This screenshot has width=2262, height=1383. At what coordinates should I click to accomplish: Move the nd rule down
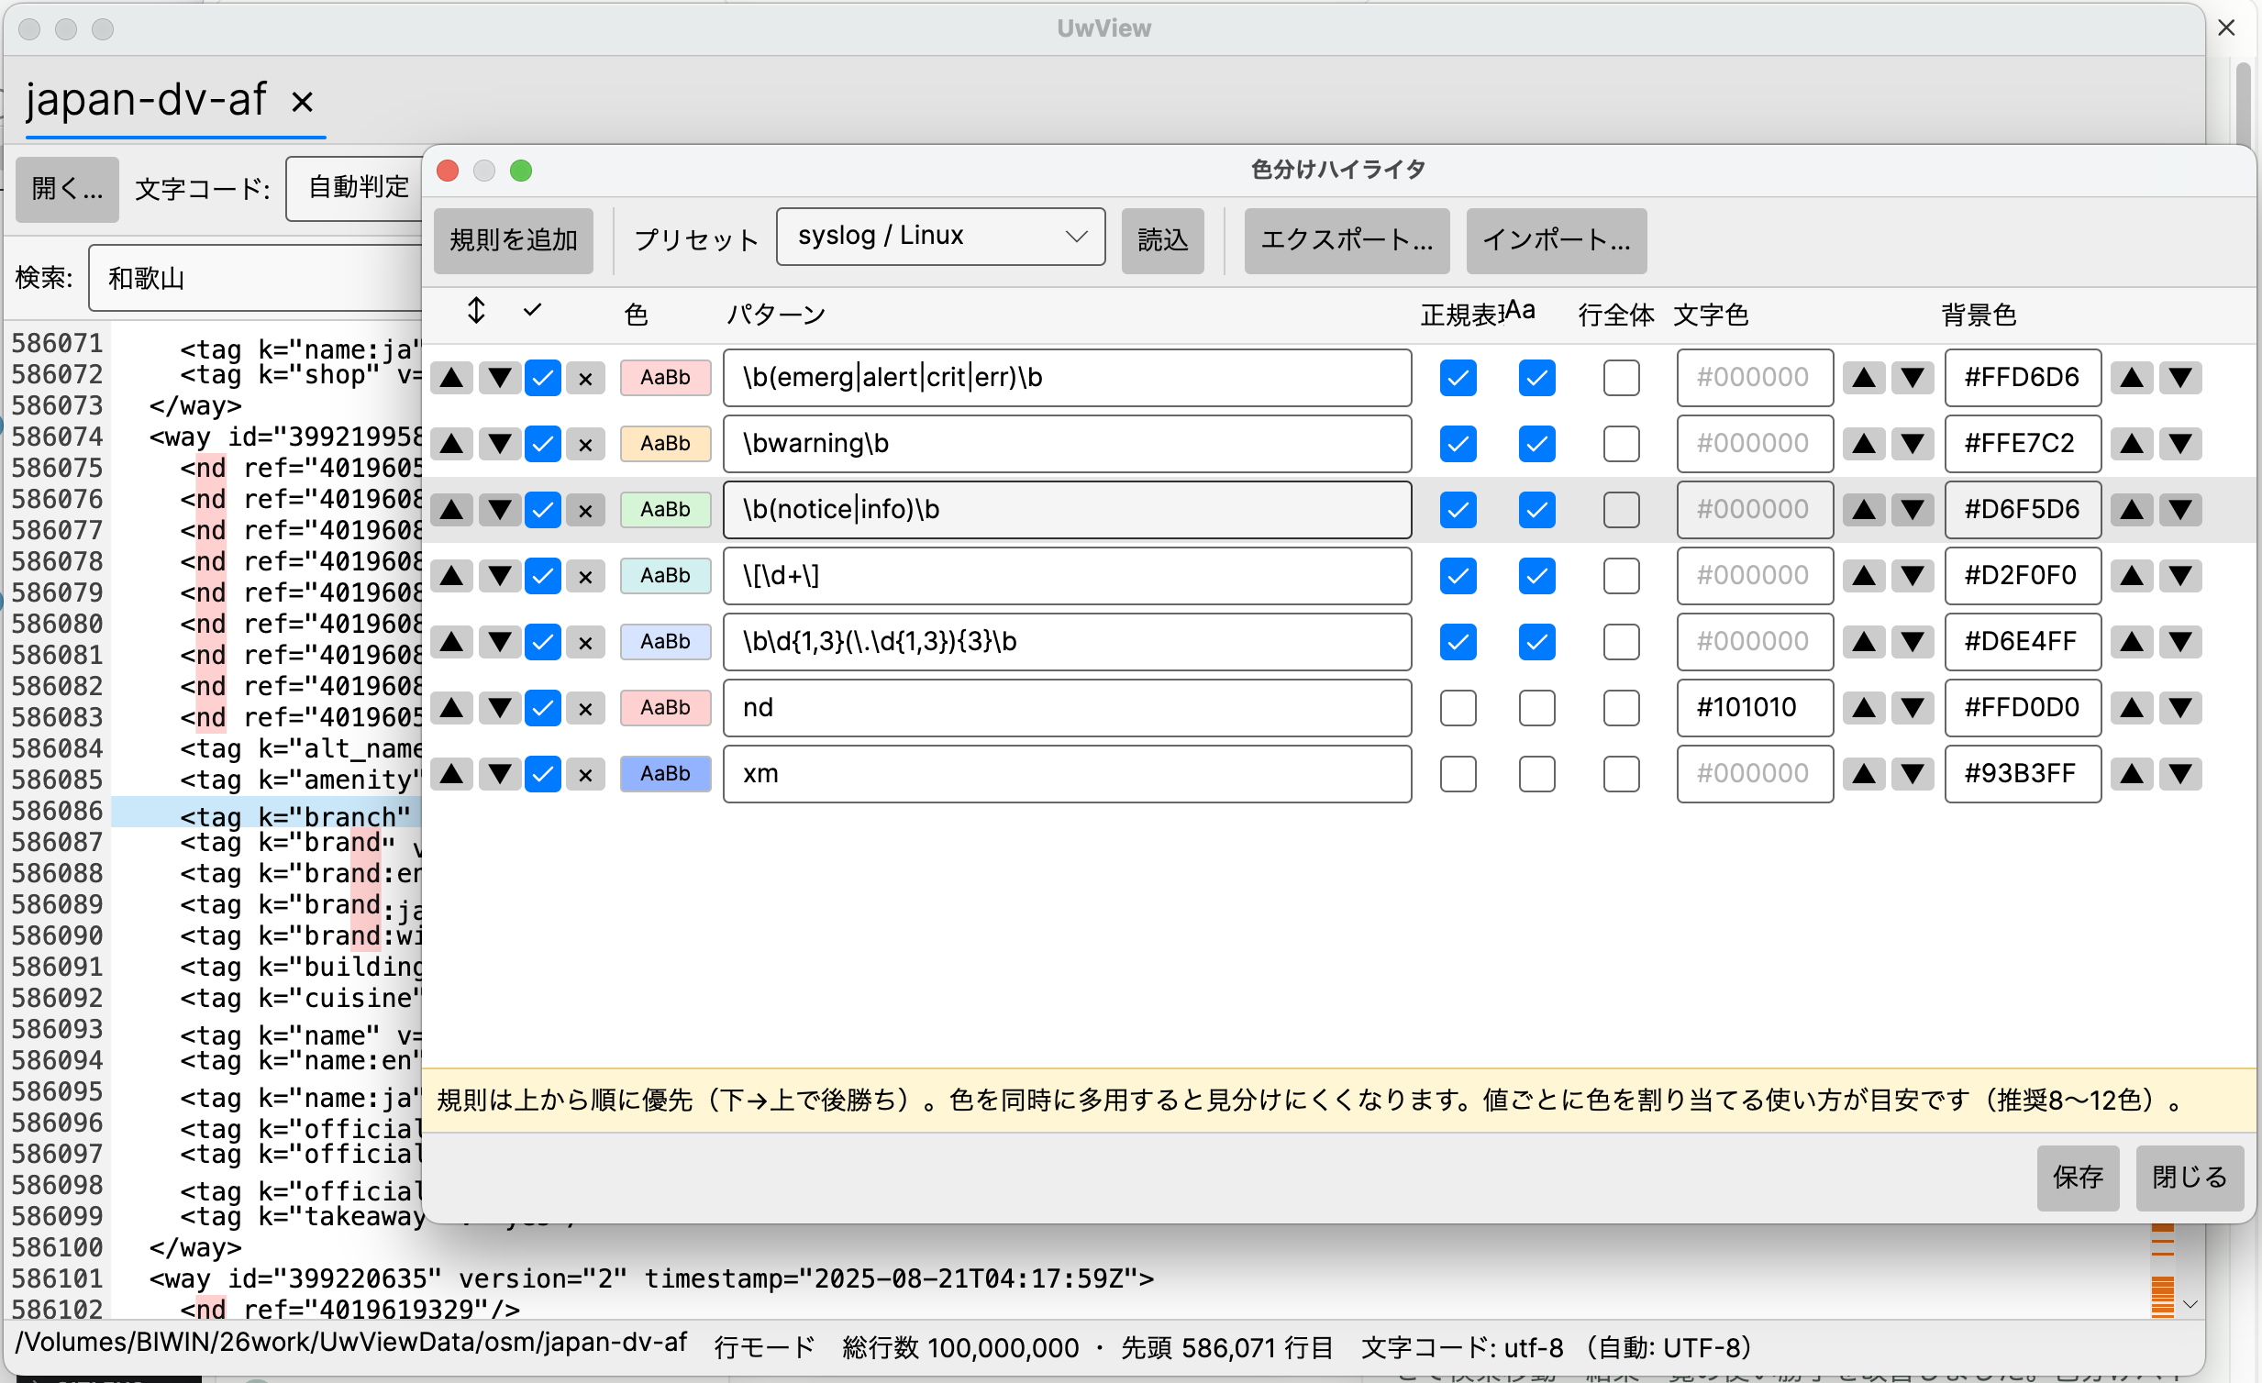pyautogui.click(x=499, y=709)
